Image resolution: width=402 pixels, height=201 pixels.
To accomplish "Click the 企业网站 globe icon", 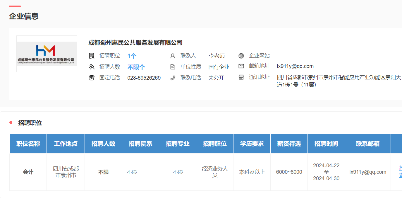I will coord(241,56).
